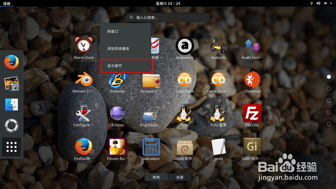Launch Frozen-Bubble game

click(x=117, y=147)
